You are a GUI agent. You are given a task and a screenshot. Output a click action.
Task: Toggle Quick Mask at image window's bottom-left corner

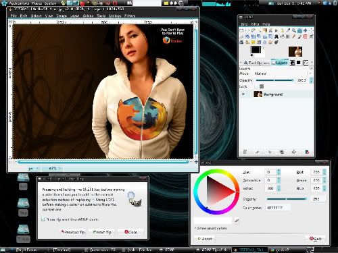click(10, 162)
